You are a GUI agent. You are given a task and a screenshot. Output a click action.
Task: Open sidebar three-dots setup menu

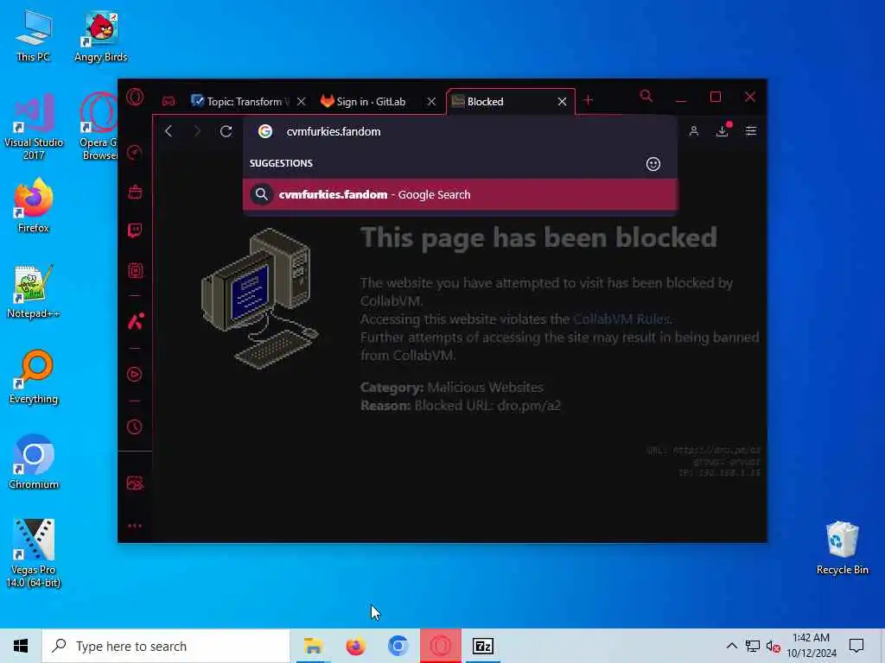coord(134,526)
